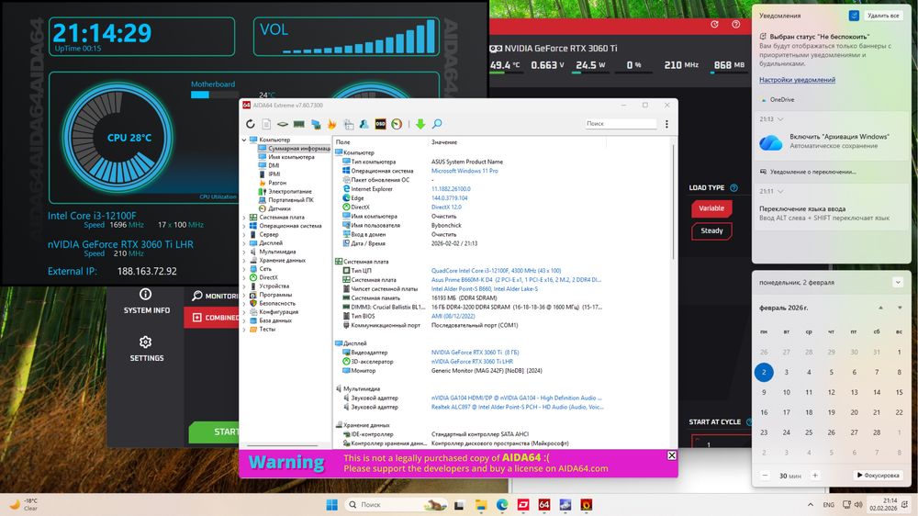This screenshot has width=918, height=516.
Task: Collapse the 21:13 OneDrive notification
Action: point(780,119)
